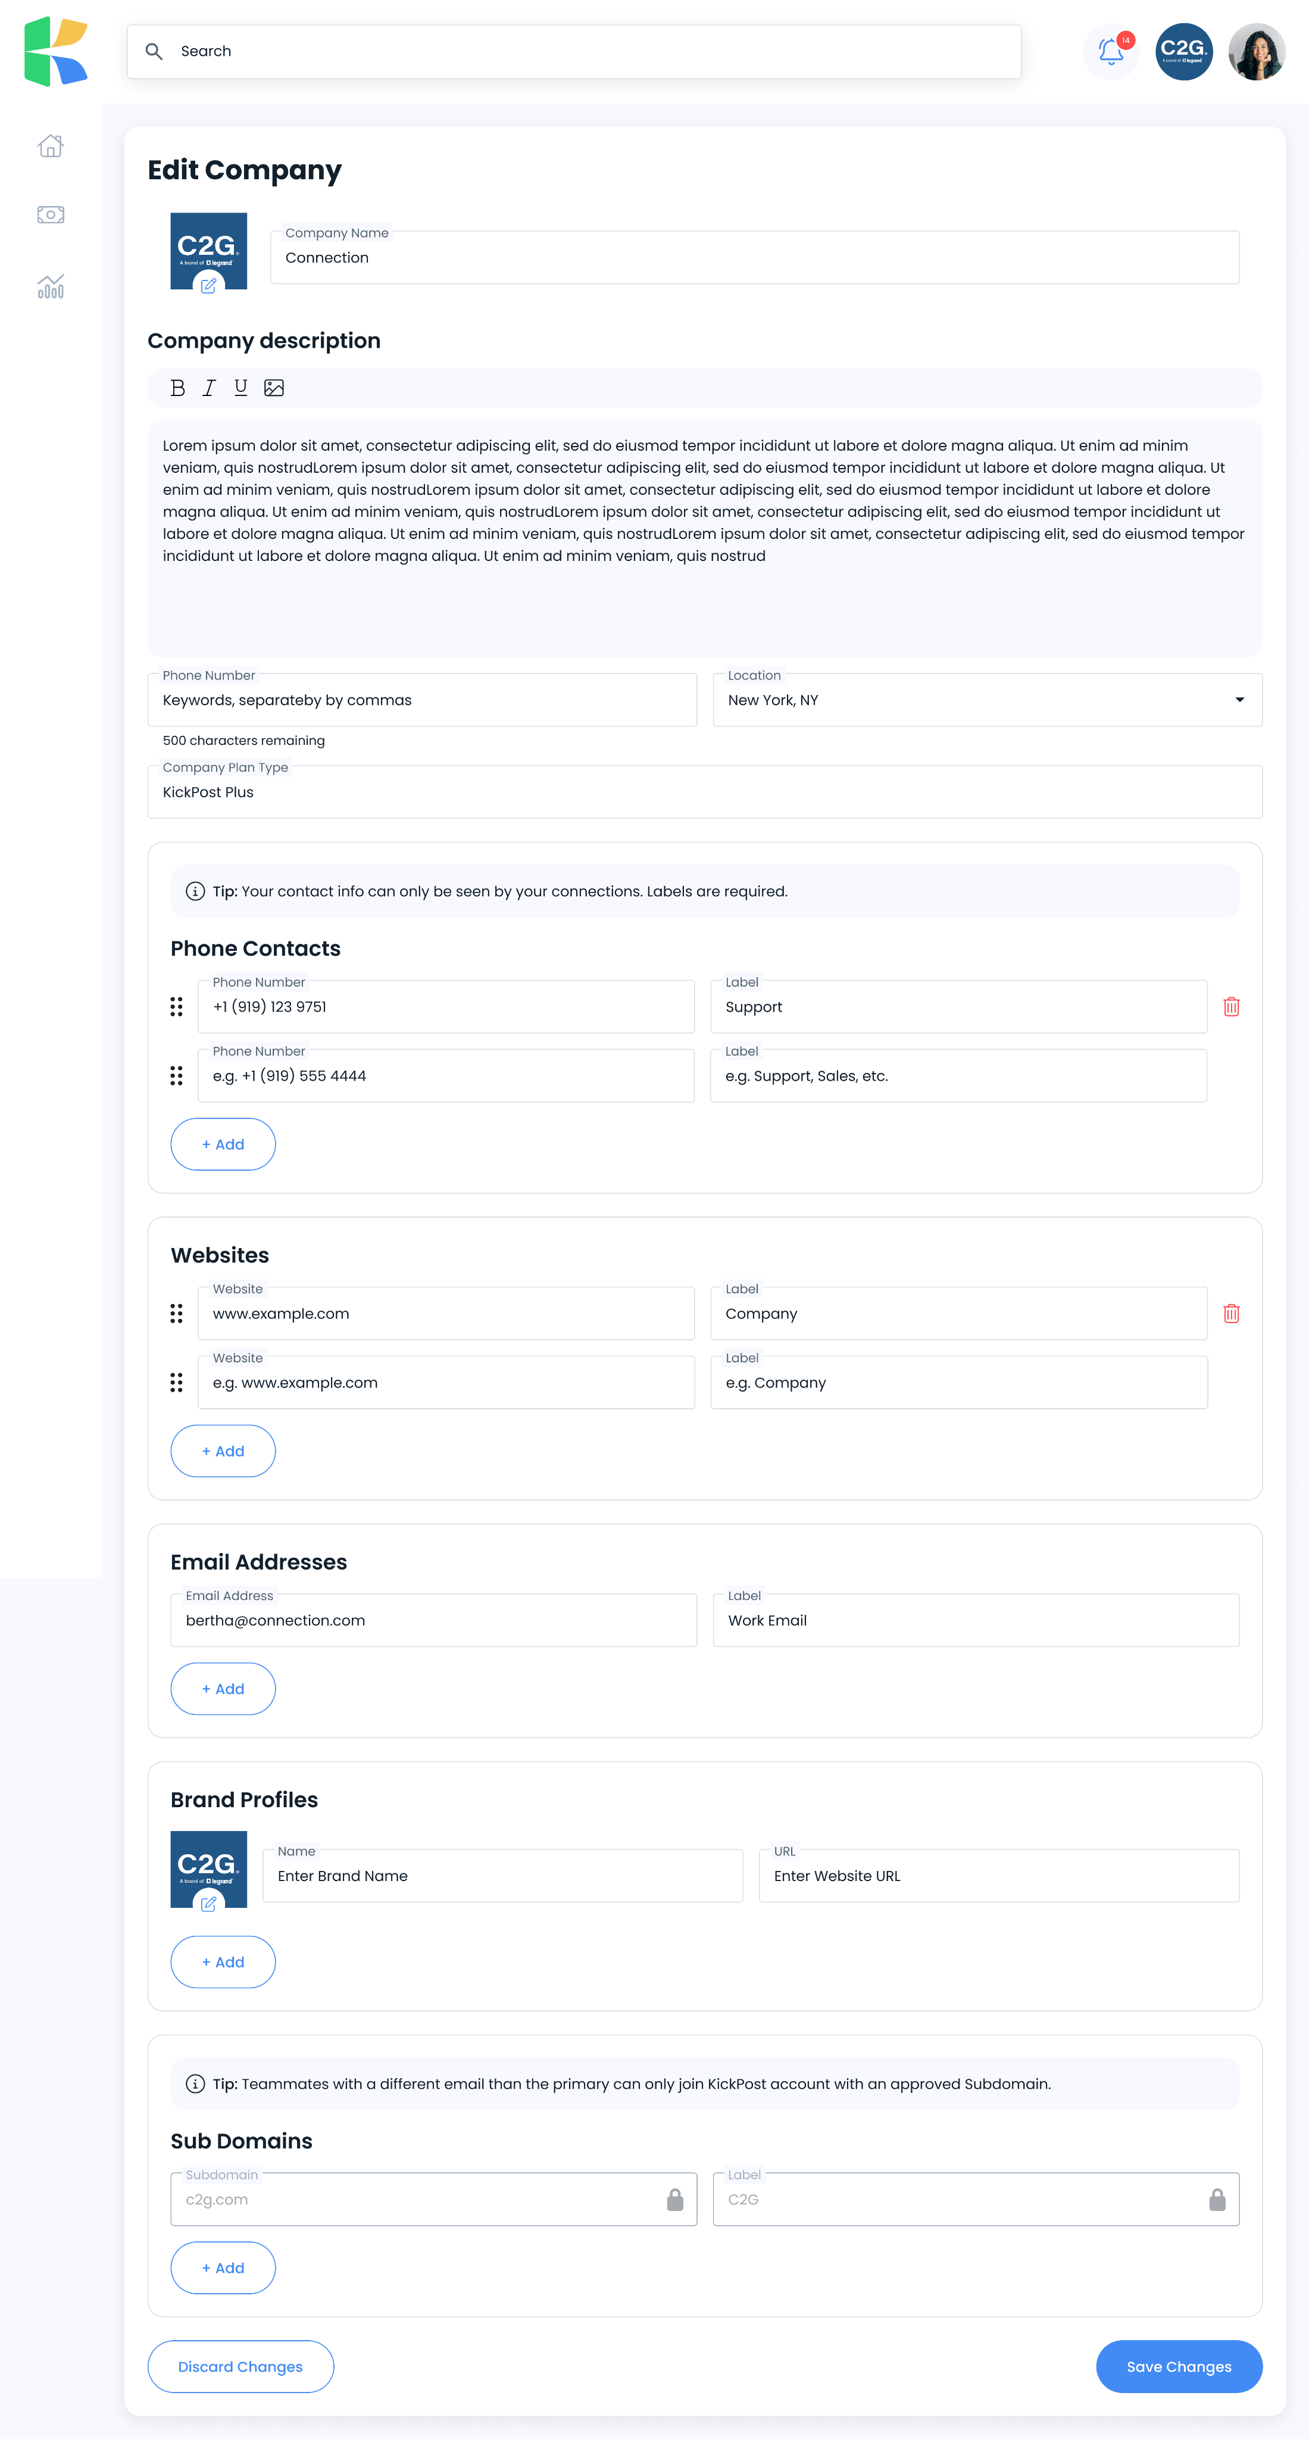1309x2439 pixels.
Task: Click lock icon in C2G label field
Action: (x=1217, y=2200)
